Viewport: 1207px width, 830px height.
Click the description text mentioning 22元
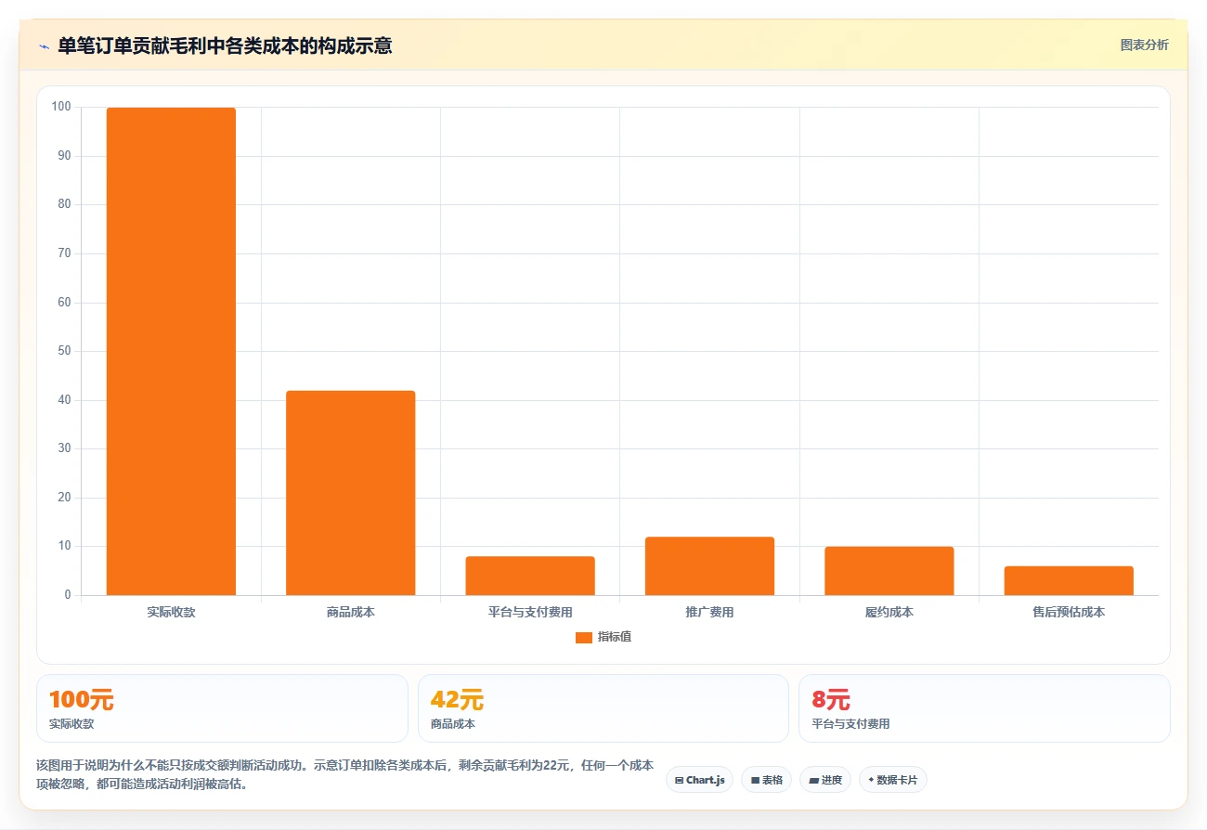click(344, 774)
